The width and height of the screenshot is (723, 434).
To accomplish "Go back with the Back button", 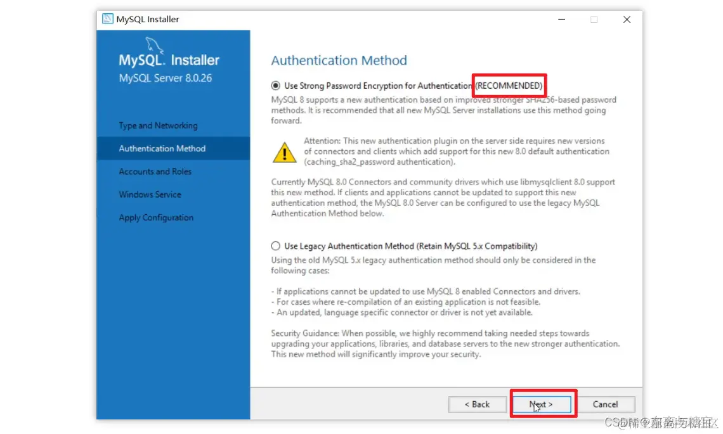I will click(477, 404).
